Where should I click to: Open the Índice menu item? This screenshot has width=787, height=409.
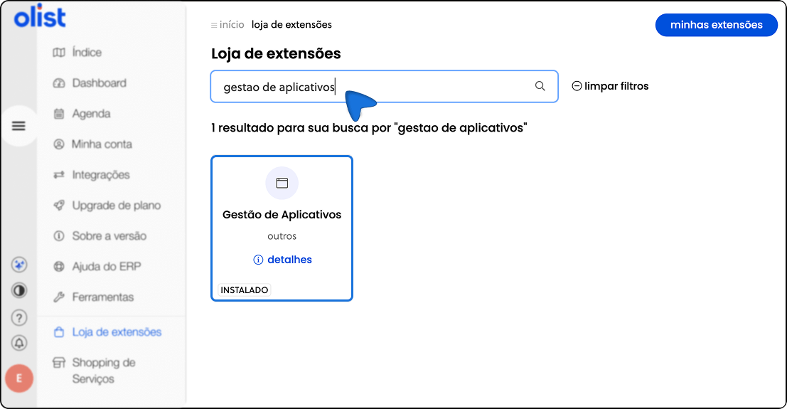tap(86, 53)
